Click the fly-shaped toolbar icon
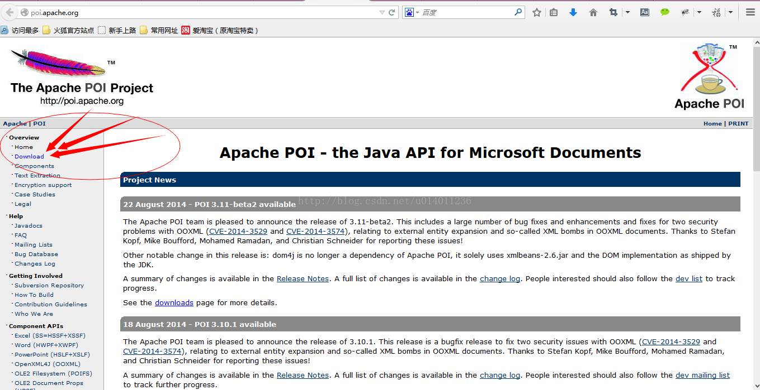Screen dimensions: 760x390 pyautogui.click(x=685, y=12)
